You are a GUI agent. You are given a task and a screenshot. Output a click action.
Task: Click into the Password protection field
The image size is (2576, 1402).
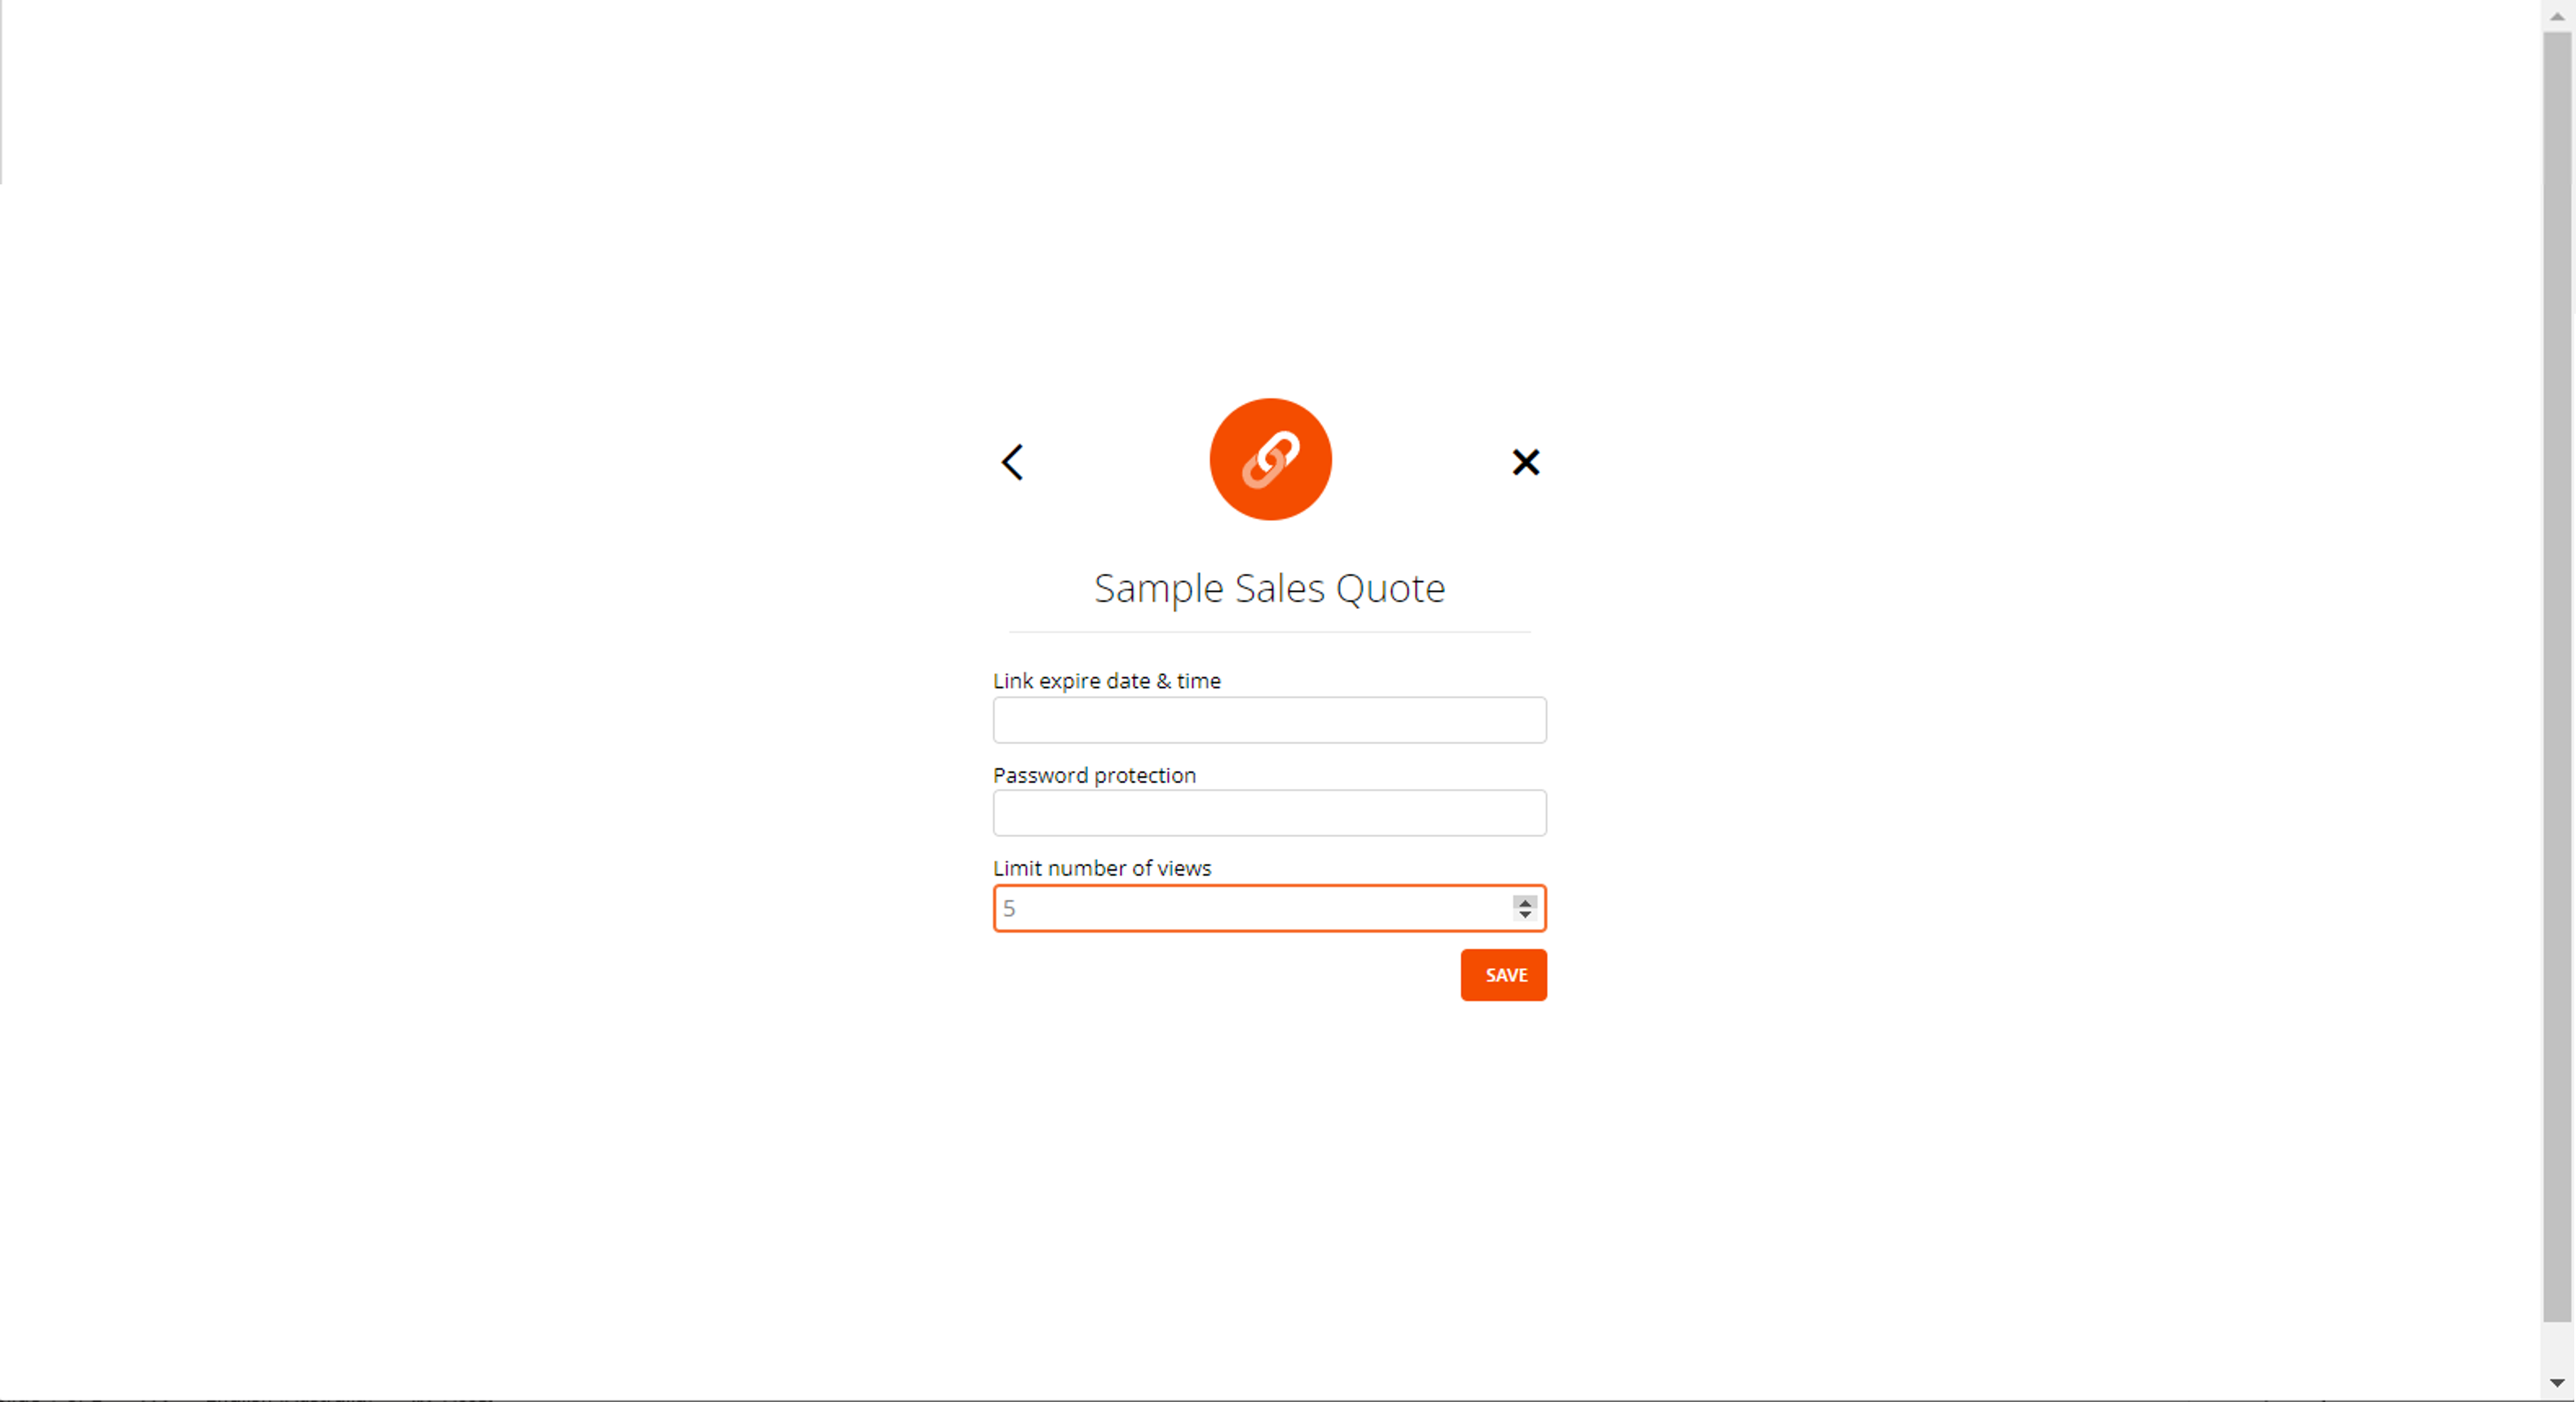click(1269, 813)
